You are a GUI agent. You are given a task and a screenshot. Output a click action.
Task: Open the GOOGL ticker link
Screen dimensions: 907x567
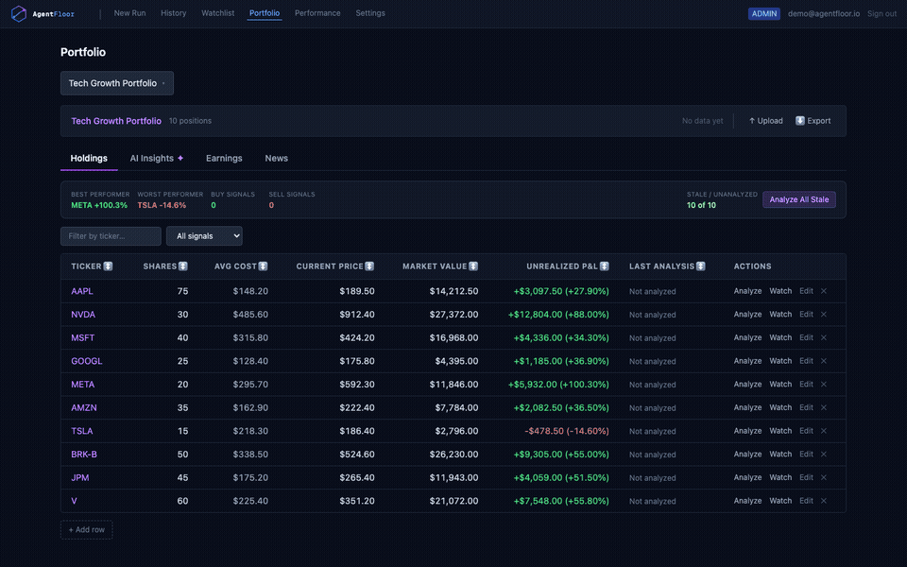87,361
